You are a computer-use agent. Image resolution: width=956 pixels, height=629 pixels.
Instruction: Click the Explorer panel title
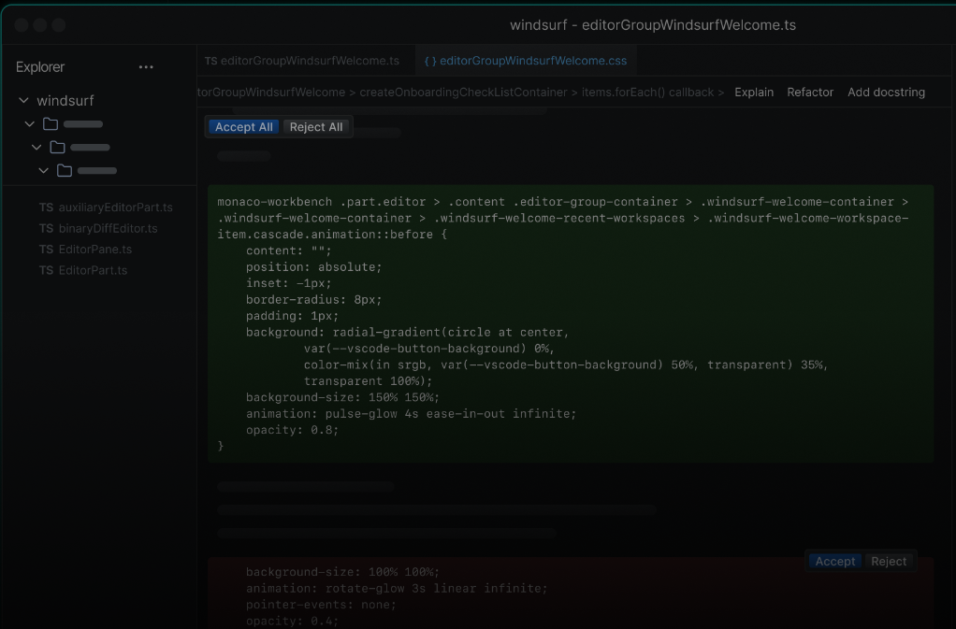click(x=40, y=67)
